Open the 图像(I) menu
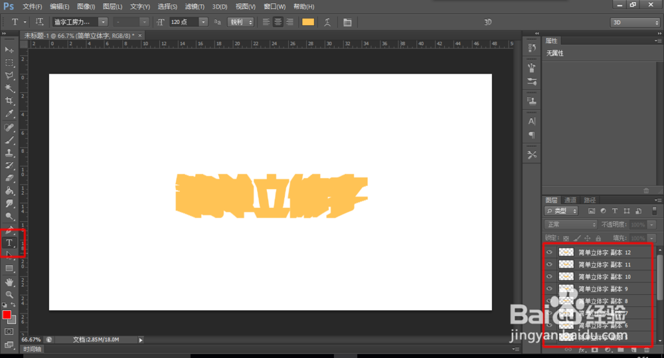664x358 pixels. tap(86, 7)
